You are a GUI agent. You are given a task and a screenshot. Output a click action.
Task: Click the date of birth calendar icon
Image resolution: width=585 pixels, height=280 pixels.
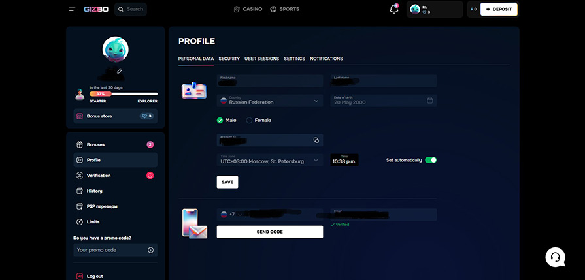point(429,101)
